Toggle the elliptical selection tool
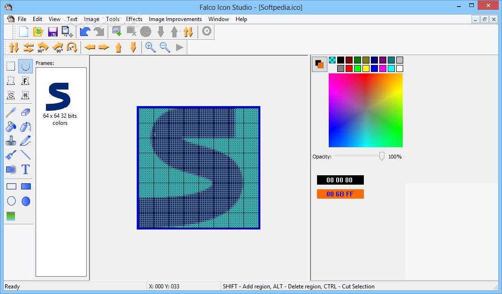The width and height of the screenshot is (502, 294). [x=25, y=66]
